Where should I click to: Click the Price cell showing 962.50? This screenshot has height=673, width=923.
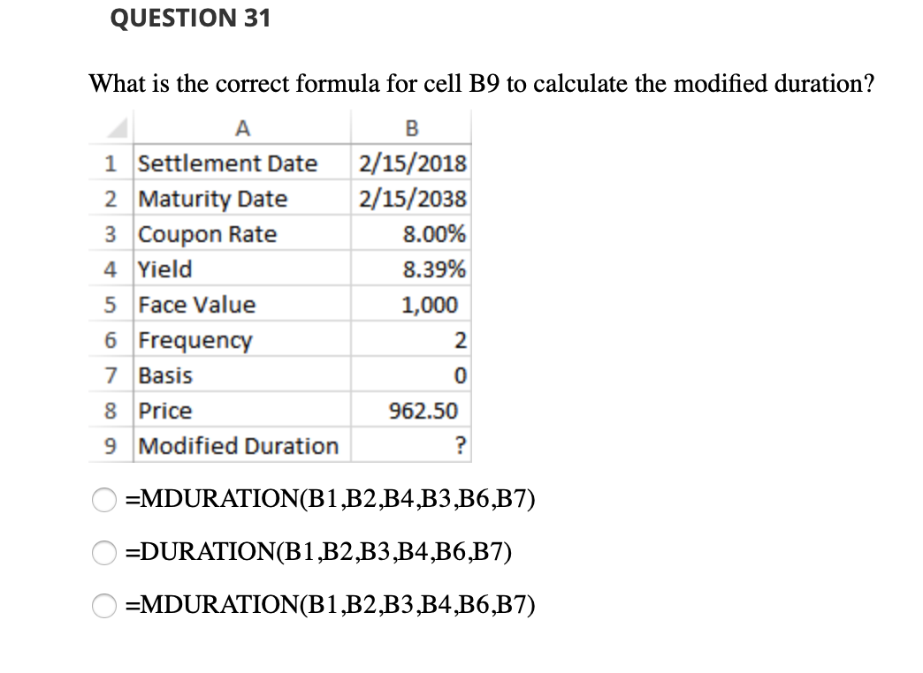click(x=411, y=410)
